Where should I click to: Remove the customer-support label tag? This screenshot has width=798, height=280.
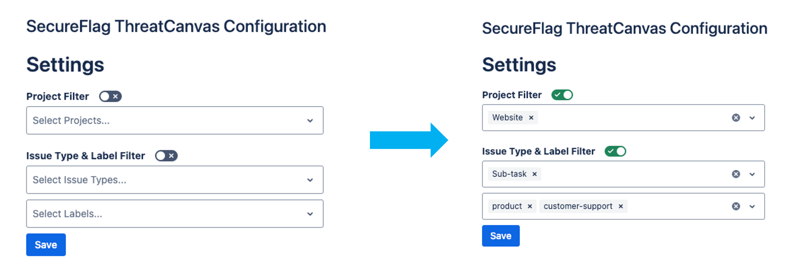coord(621,206)
